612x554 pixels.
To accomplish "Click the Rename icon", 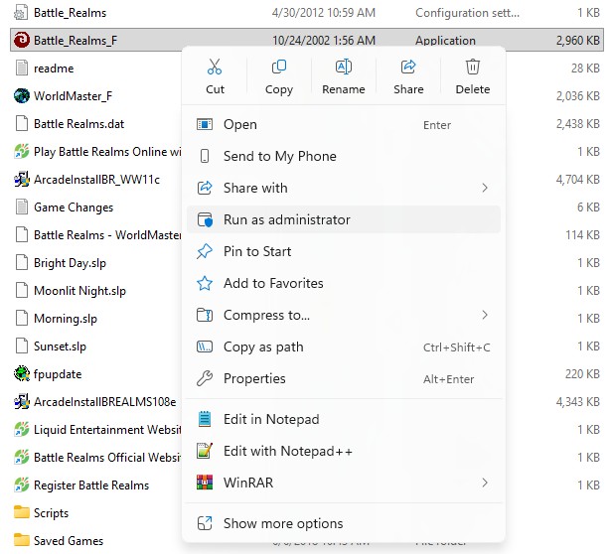I will [344, 67].
